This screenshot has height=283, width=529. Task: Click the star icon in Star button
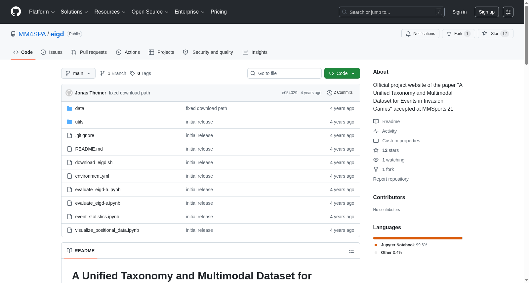click(485, 33)
